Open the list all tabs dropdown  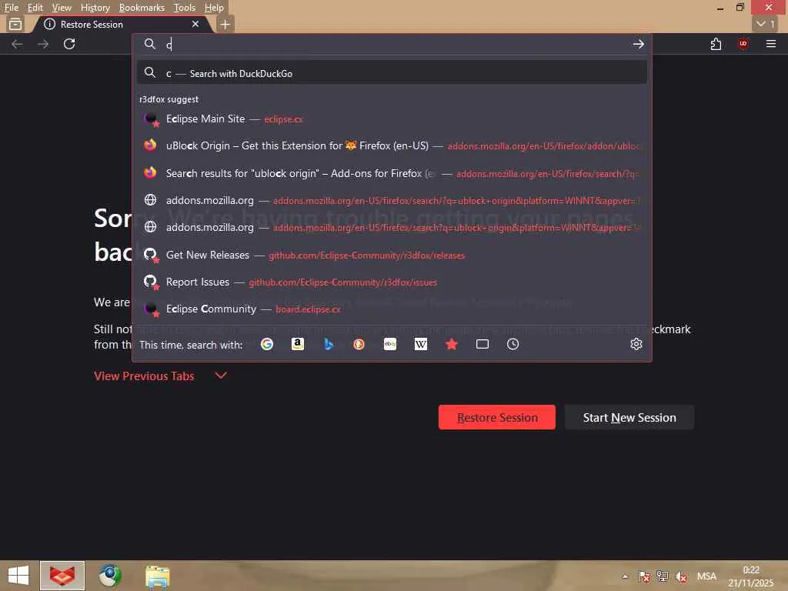[x=766, y=24]
